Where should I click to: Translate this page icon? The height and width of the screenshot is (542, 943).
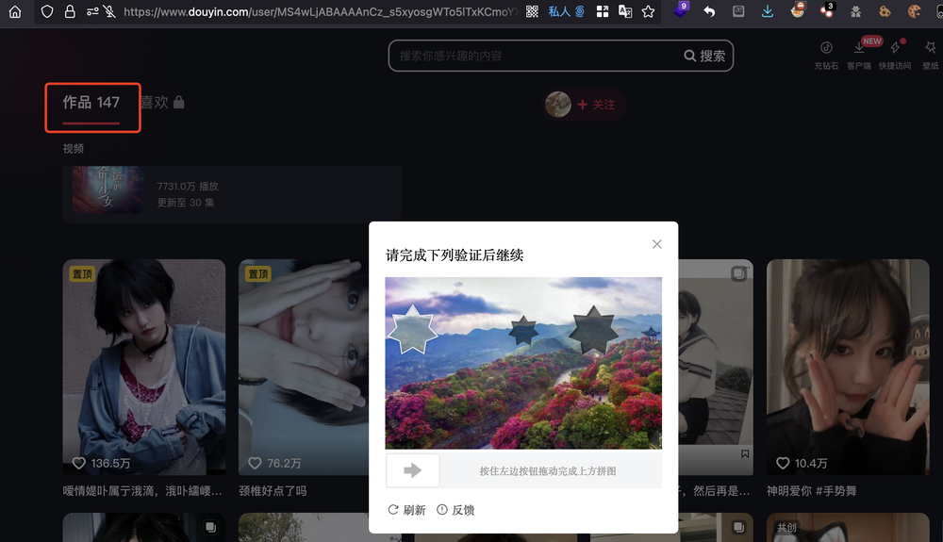pos(625,11)
